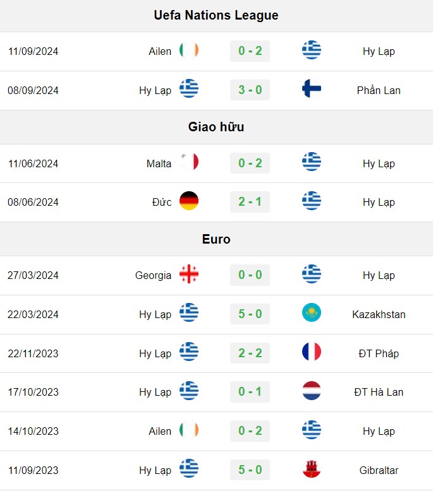Select the Uefa Nations League section header
Image resolution: width=433 pixels, height=491 pixels.
click(216, 15)
